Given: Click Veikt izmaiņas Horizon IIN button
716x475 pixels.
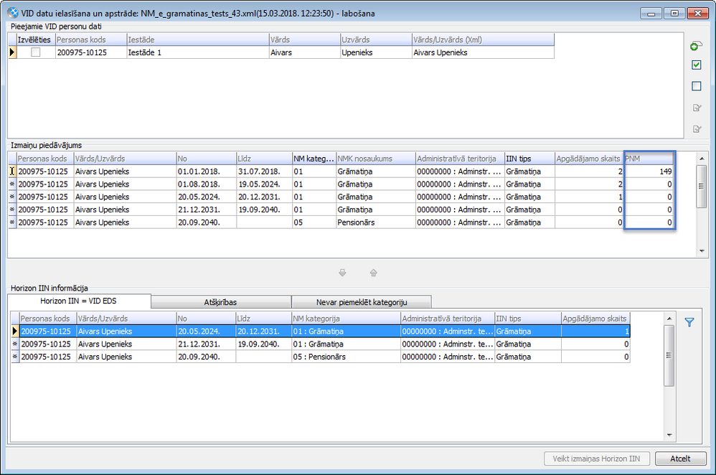Looking at the screenshot, I should click(x=596, y=458).
